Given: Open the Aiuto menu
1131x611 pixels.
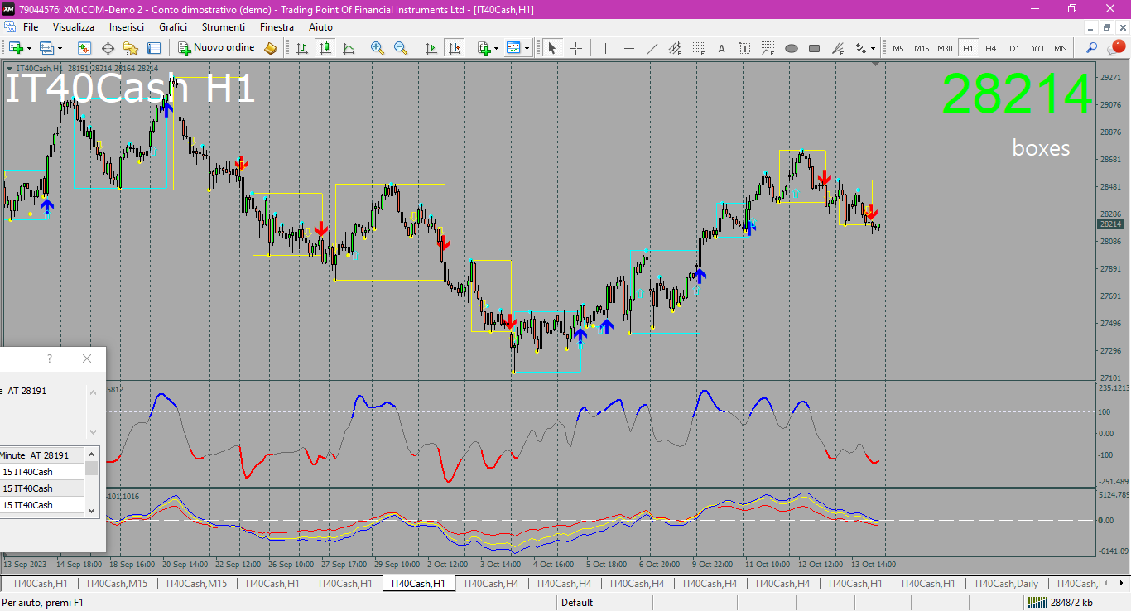Looking at the screenshot, I should click(321, 27).
